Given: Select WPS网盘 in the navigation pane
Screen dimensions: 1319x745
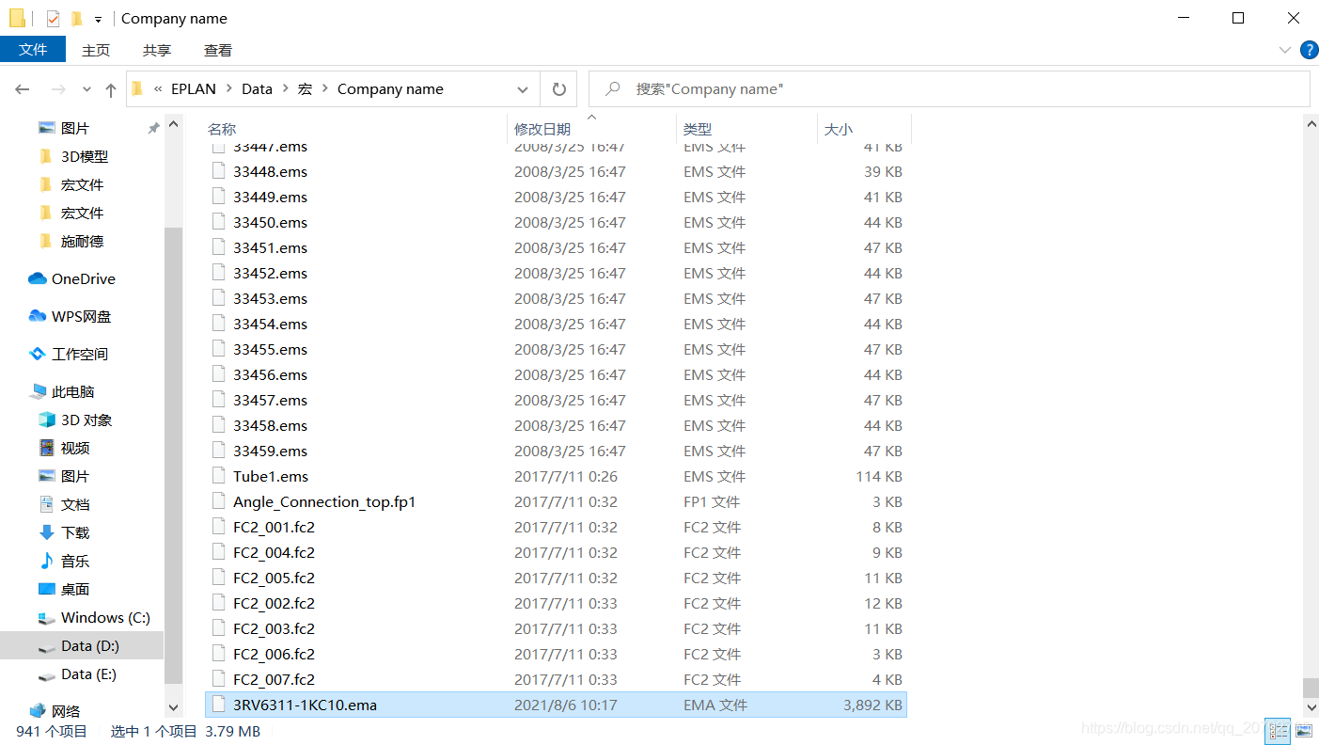Looking at the screenshot, I should pyautogui.click(x=81, y=316).
